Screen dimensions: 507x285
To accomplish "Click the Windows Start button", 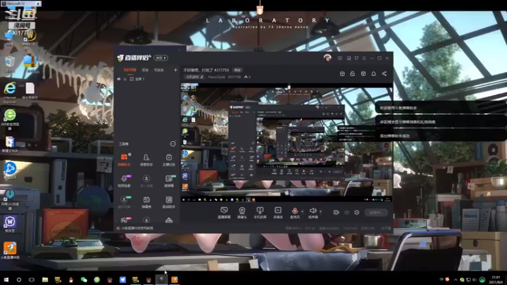I will [x=6, y=279].
